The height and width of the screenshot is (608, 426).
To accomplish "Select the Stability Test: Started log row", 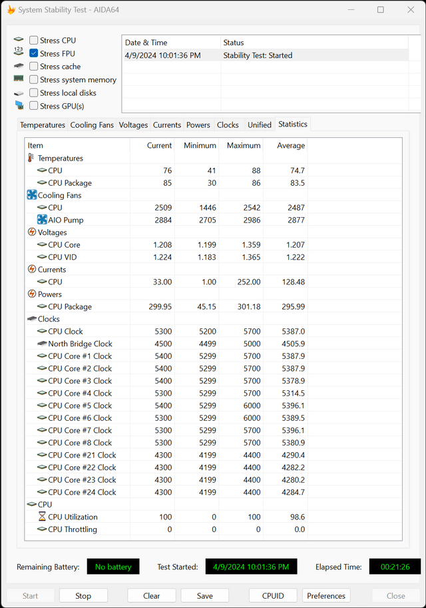I will click(266, 55).
